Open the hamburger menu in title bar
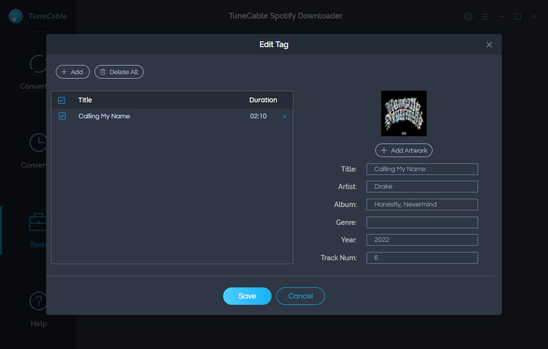Screen dimensions: 548x349 [485, 16]
